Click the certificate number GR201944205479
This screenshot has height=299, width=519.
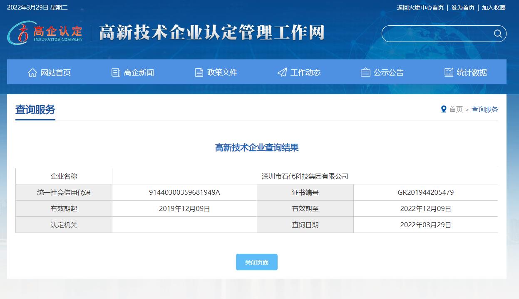426,192
